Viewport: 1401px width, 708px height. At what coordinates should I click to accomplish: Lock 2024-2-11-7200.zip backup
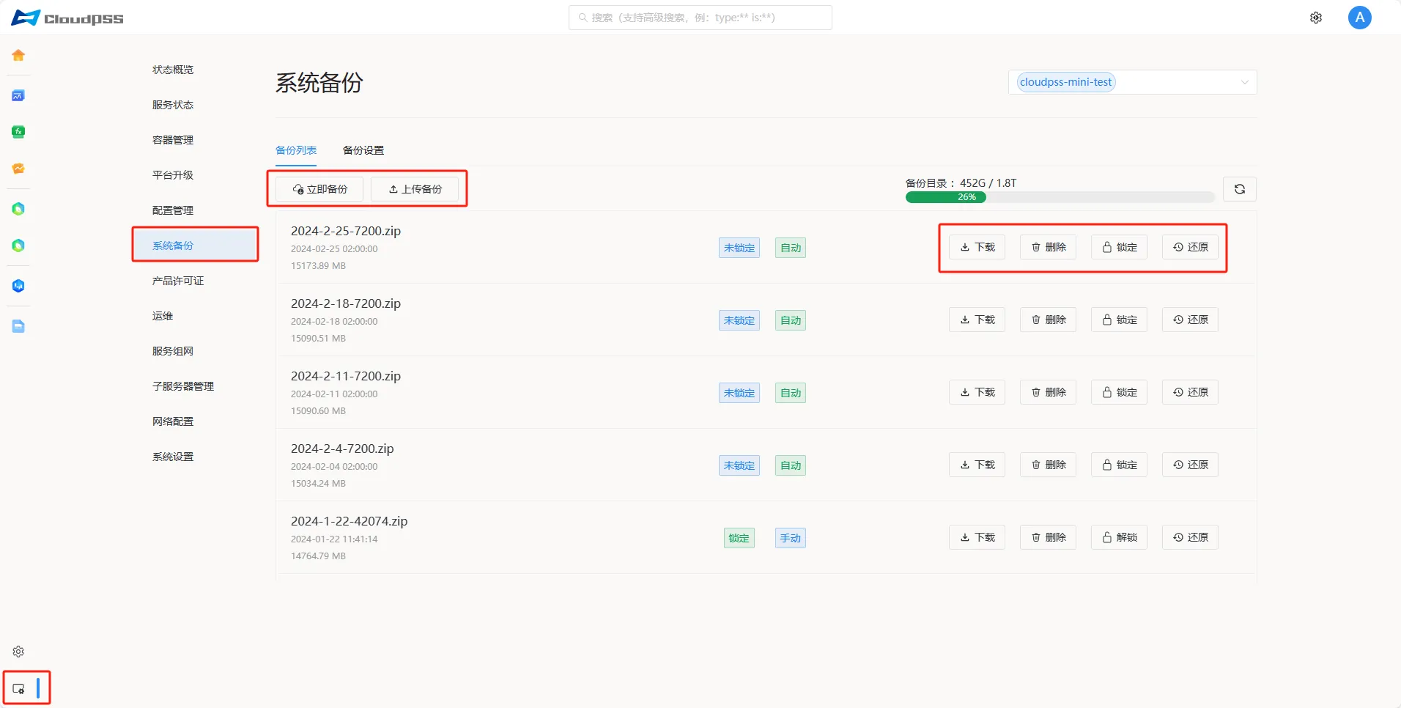(1120, 392)
